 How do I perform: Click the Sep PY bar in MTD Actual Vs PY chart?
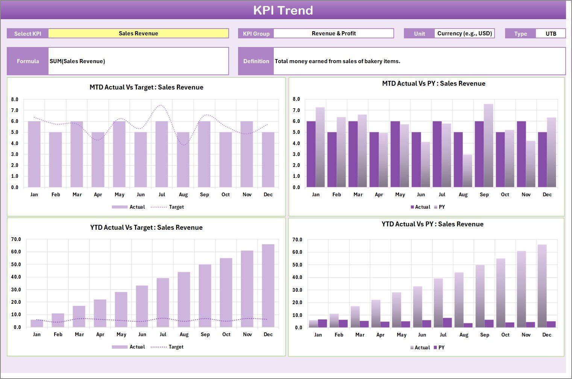tap(489, 146)
